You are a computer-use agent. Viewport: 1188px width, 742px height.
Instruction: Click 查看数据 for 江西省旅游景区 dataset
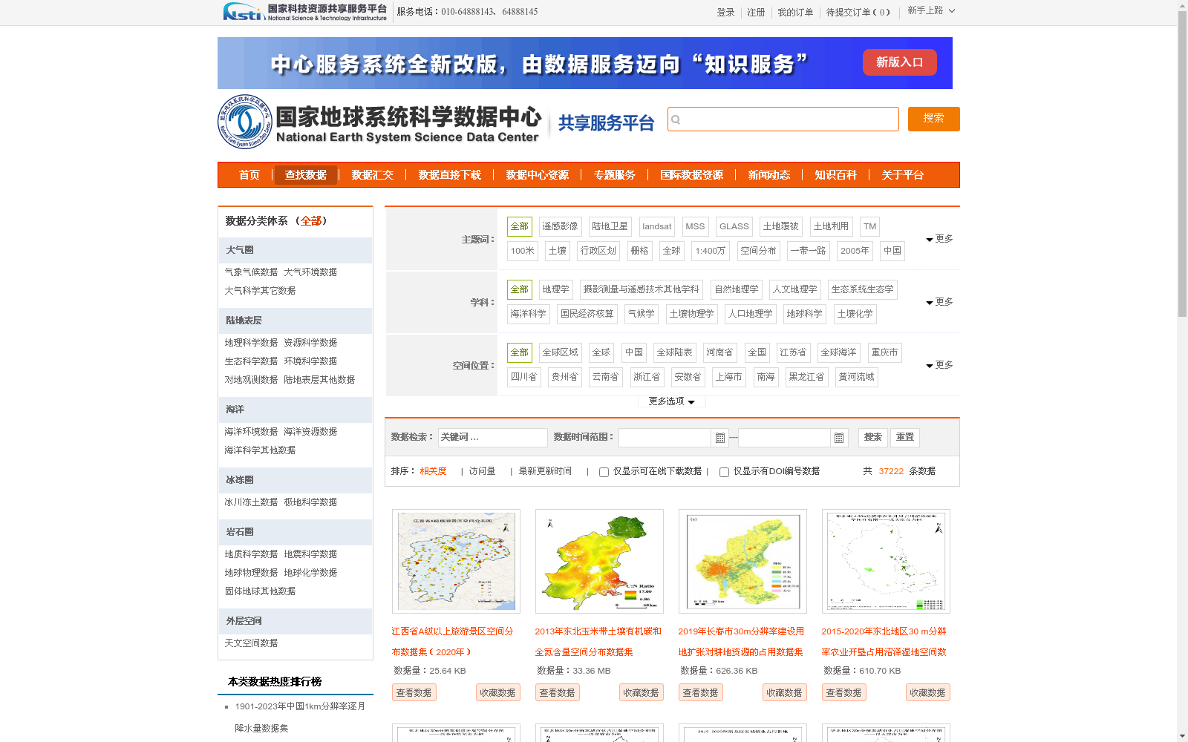point(414,692)
